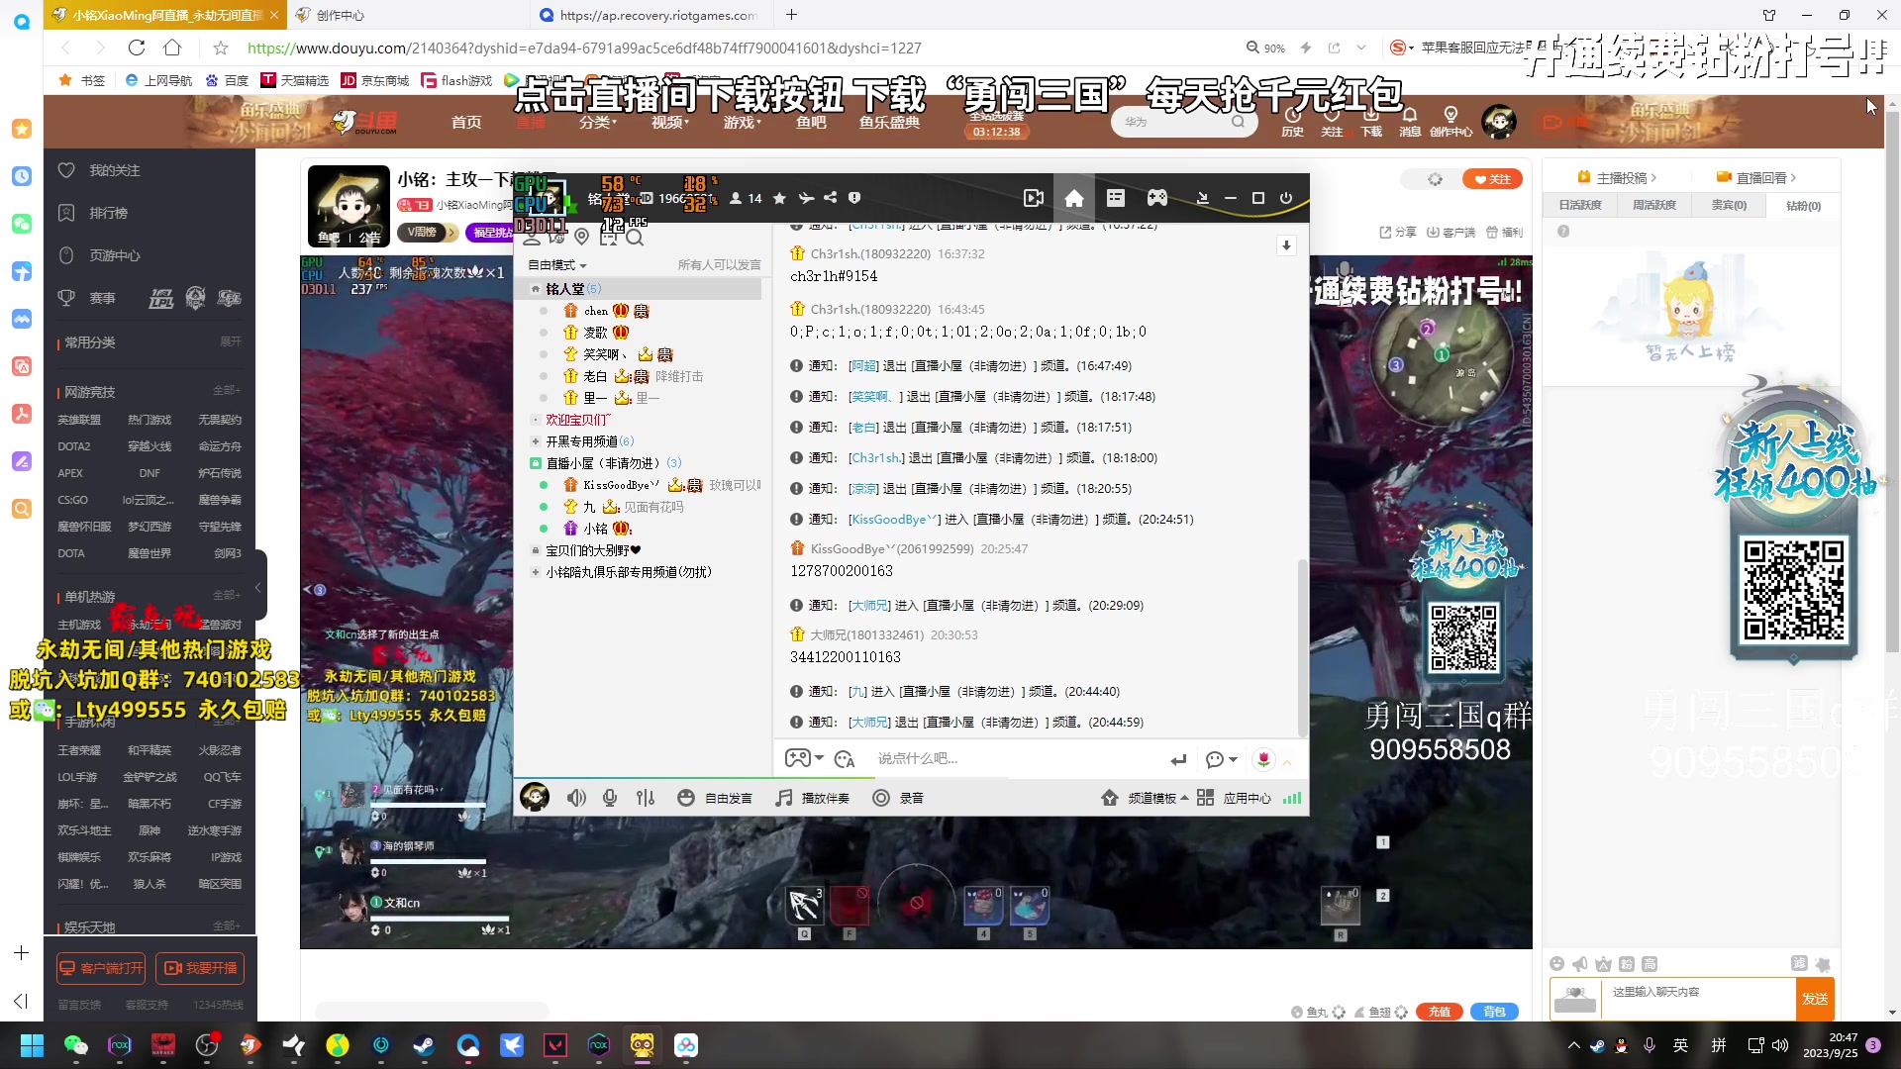Click the YY video broadcast icon
The image size is (1901, 1069).
click(x=1033, y=198)
